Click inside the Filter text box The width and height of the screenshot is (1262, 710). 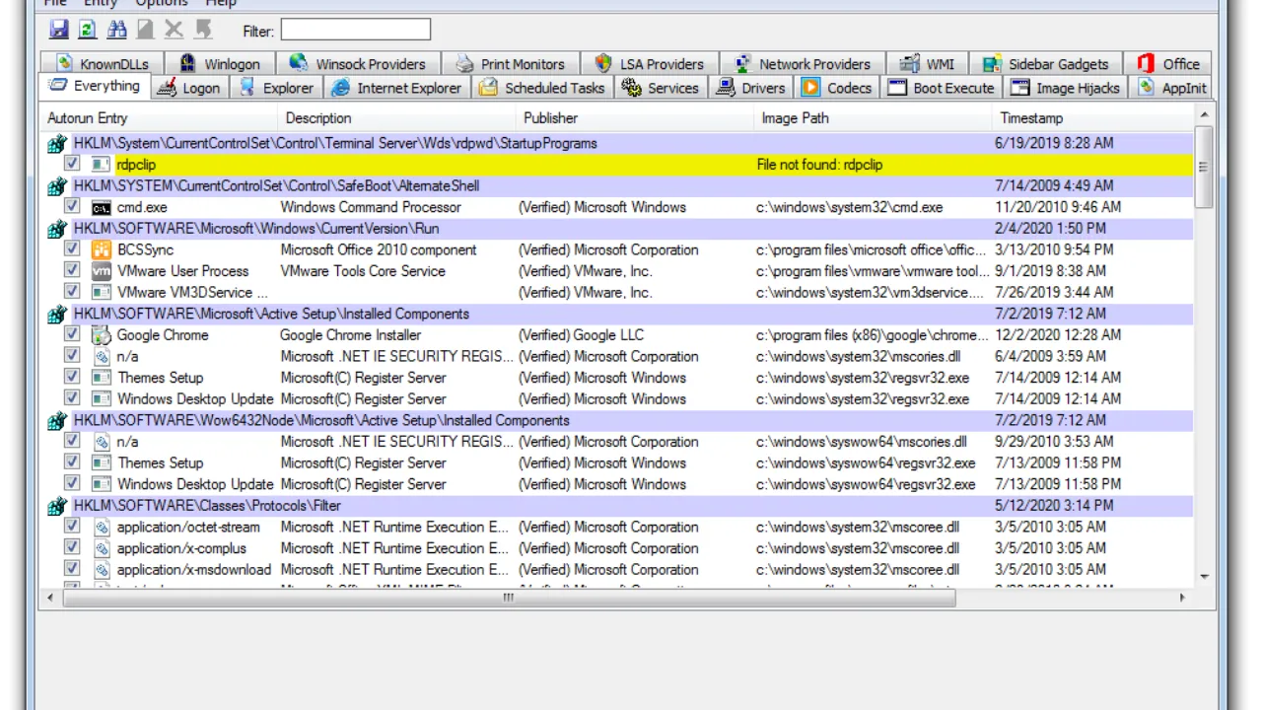(x=355, y=30)
